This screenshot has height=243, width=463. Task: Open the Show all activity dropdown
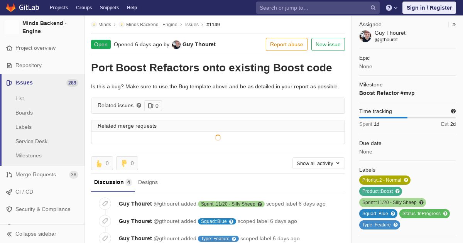click(319, 163)
